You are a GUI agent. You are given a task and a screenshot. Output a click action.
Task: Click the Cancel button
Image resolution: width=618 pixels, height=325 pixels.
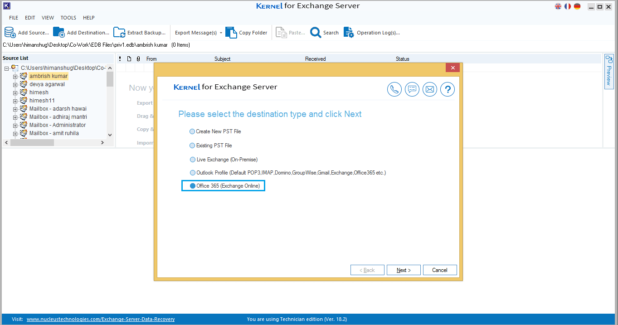(440, 270)
